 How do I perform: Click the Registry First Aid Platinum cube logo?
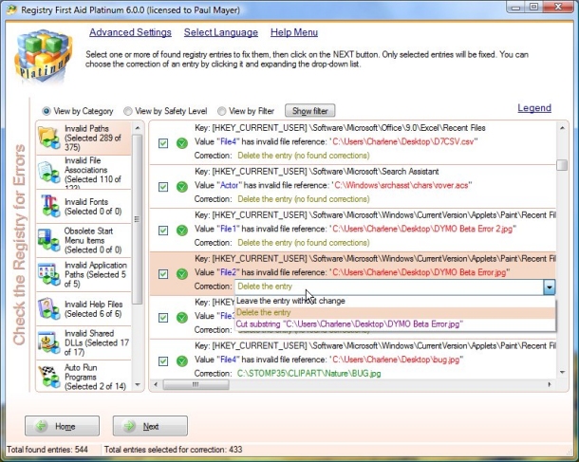tap(43, 56)
